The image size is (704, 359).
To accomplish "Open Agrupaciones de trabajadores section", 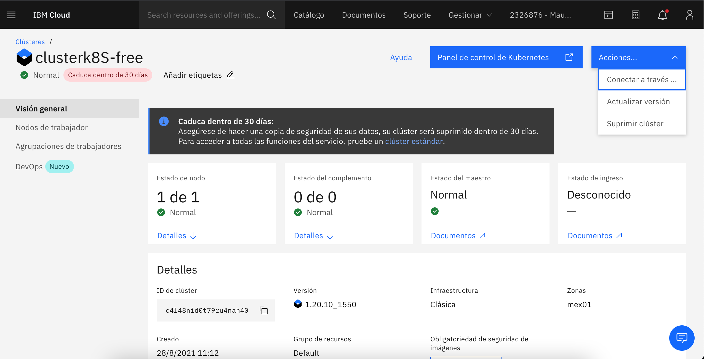I will 68,146.
